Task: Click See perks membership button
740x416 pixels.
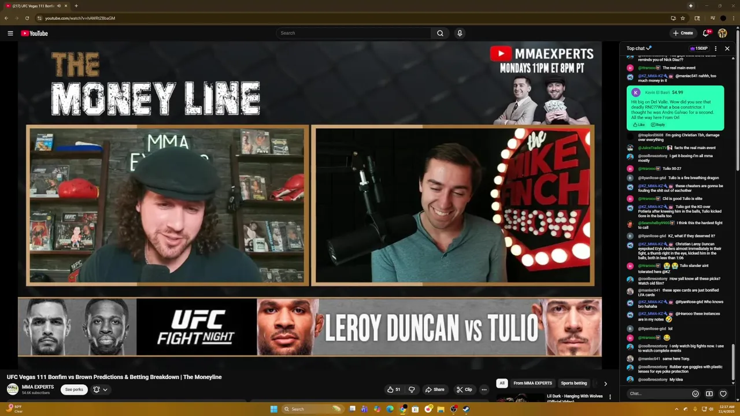Action: [74, 389]
